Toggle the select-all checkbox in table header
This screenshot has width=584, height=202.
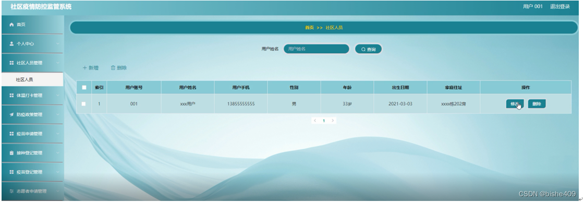pos(84,88)
